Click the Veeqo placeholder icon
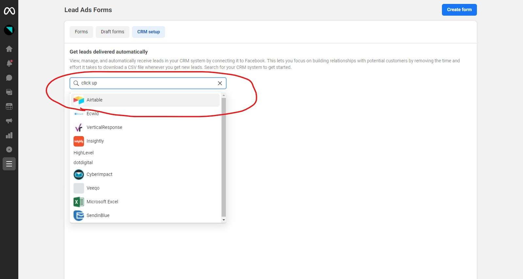The image size is (523, 279). (79, 188)
